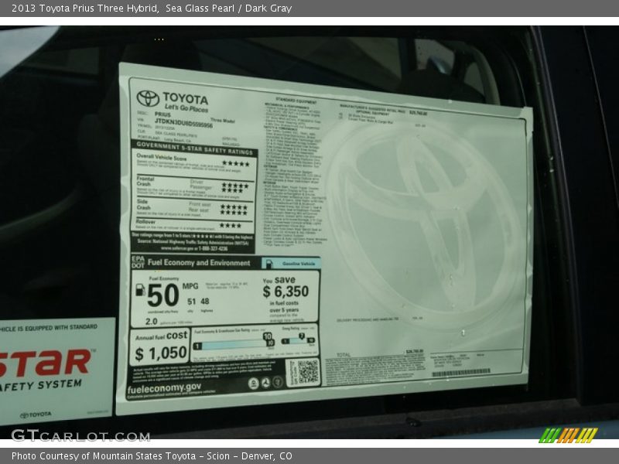Click the red 'STAR' lettering on left sticker

coord(45,363)
